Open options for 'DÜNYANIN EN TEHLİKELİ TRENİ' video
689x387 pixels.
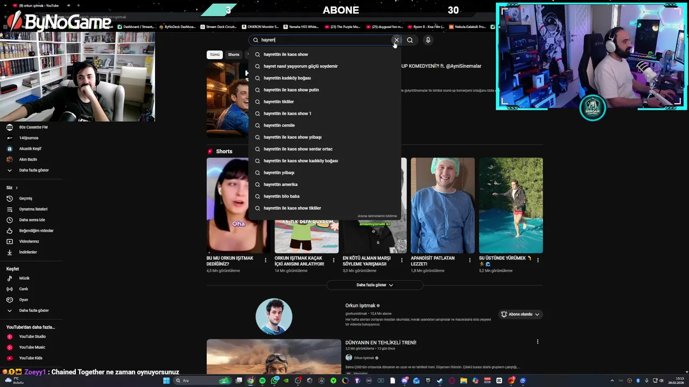[x=537, y=342]
